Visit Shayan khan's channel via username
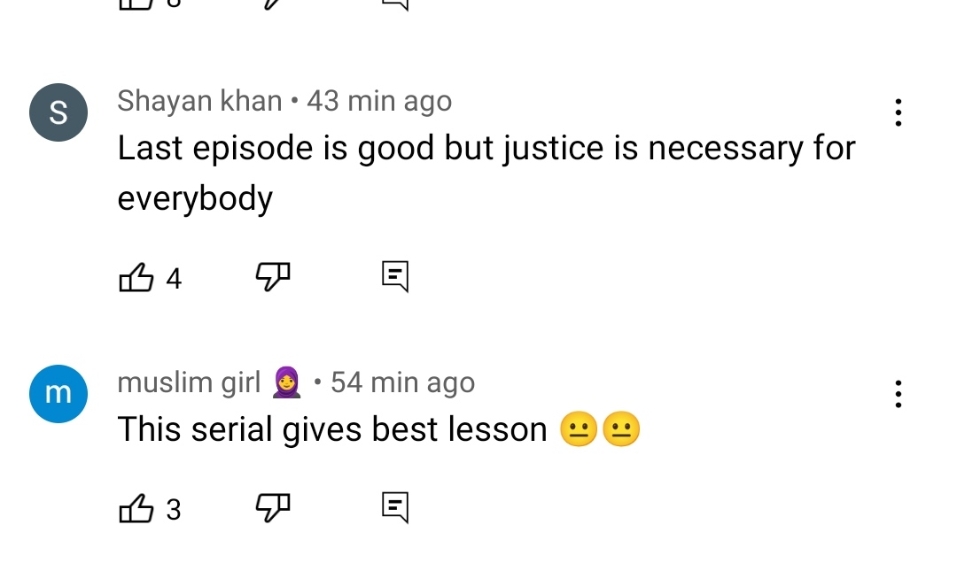The height and width of the screenshot is (571, 957). 199,101
